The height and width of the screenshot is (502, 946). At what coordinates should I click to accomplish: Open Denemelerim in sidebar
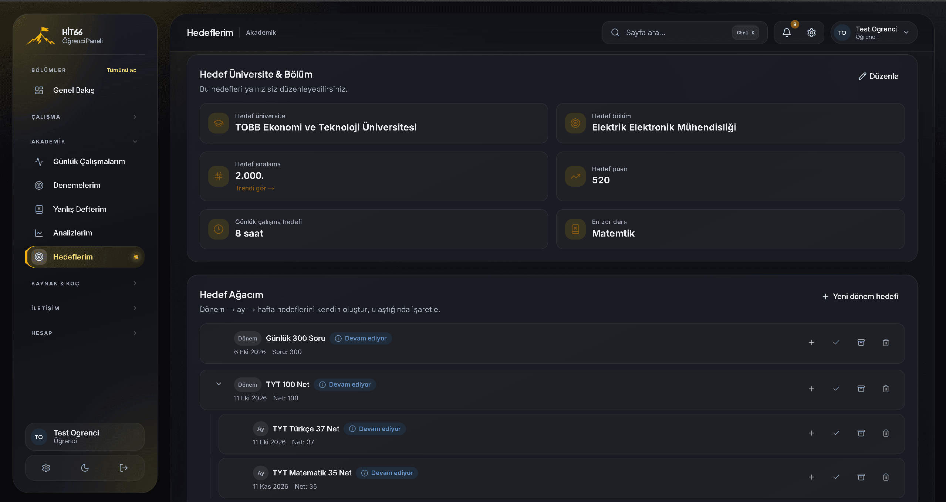point(85,185)
